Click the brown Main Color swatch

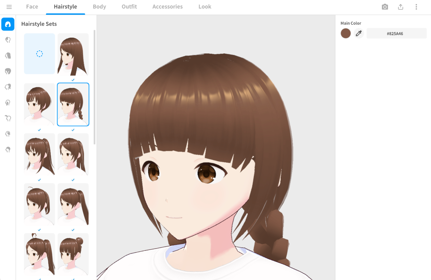pos(346,33)
